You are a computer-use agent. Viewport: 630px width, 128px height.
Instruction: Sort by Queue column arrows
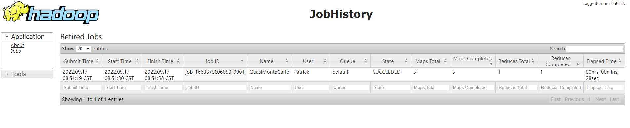(x=365, y=61)
